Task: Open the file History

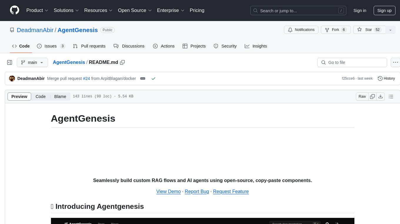Action: pyautogui.click(x=386, y=79)
